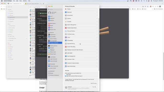The width and height of the screenshot is (164, 92).
Task: Expand Developer Tools row chevron
Action: pos(97,59)
